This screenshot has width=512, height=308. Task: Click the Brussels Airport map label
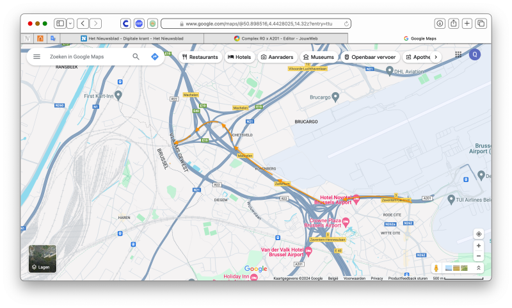(x=481, y=149)
